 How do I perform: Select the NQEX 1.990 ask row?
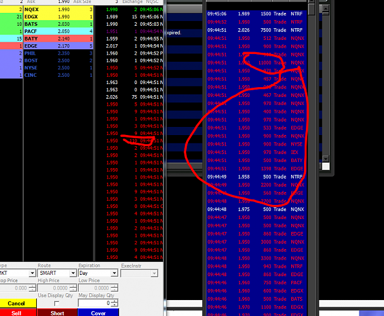[x=58, y=9]
